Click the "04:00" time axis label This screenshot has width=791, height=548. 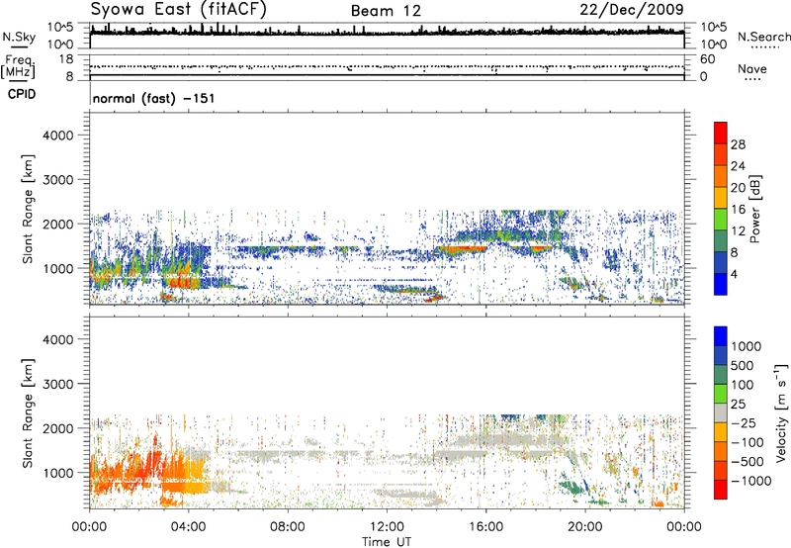tap(189, 527)
